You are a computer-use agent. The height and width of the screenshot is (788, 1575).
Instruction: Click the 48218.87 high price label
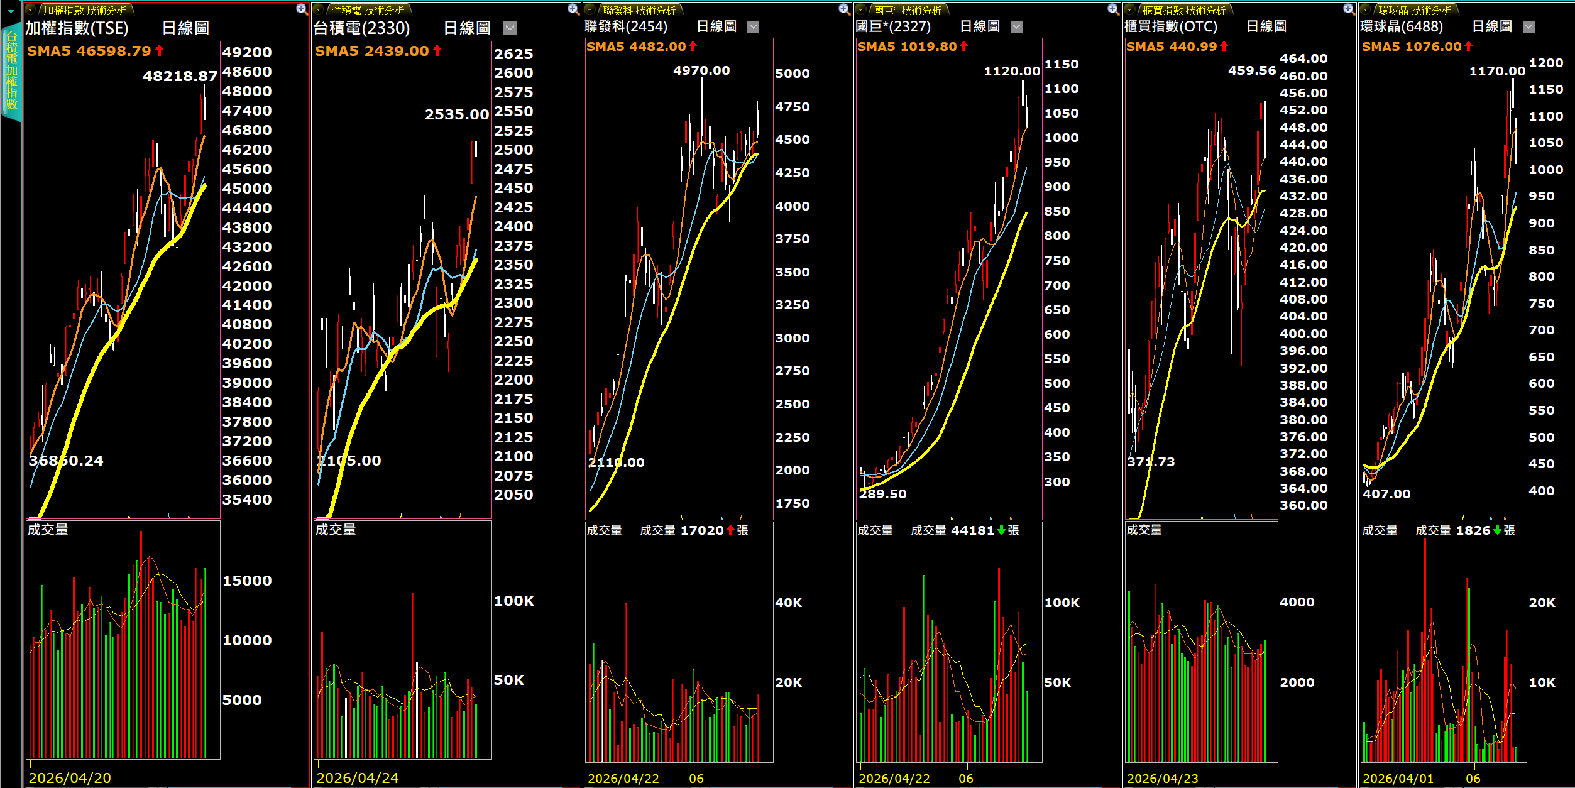180,76
